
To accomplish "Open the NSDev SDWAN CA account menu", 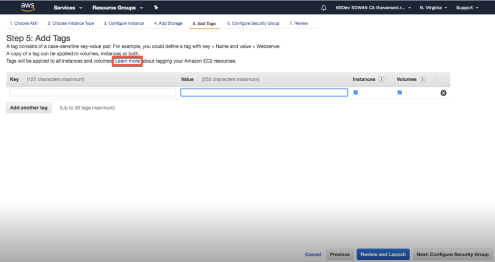I will tap(373, 7).
